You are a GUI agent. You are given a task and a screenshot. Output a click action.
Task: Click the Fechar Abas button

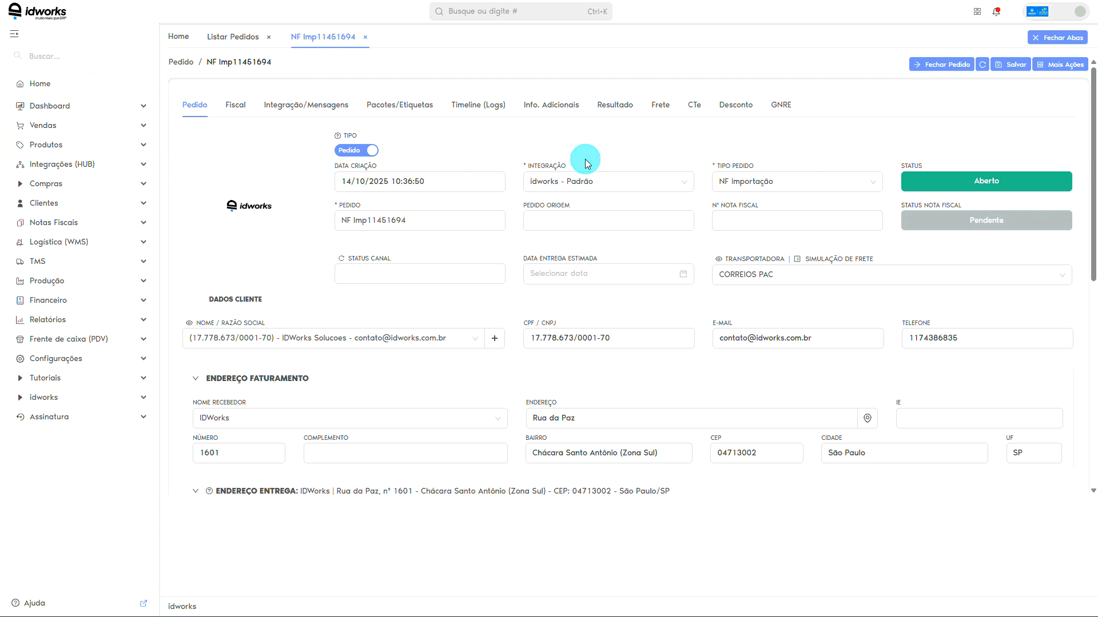click(1057, 38)
